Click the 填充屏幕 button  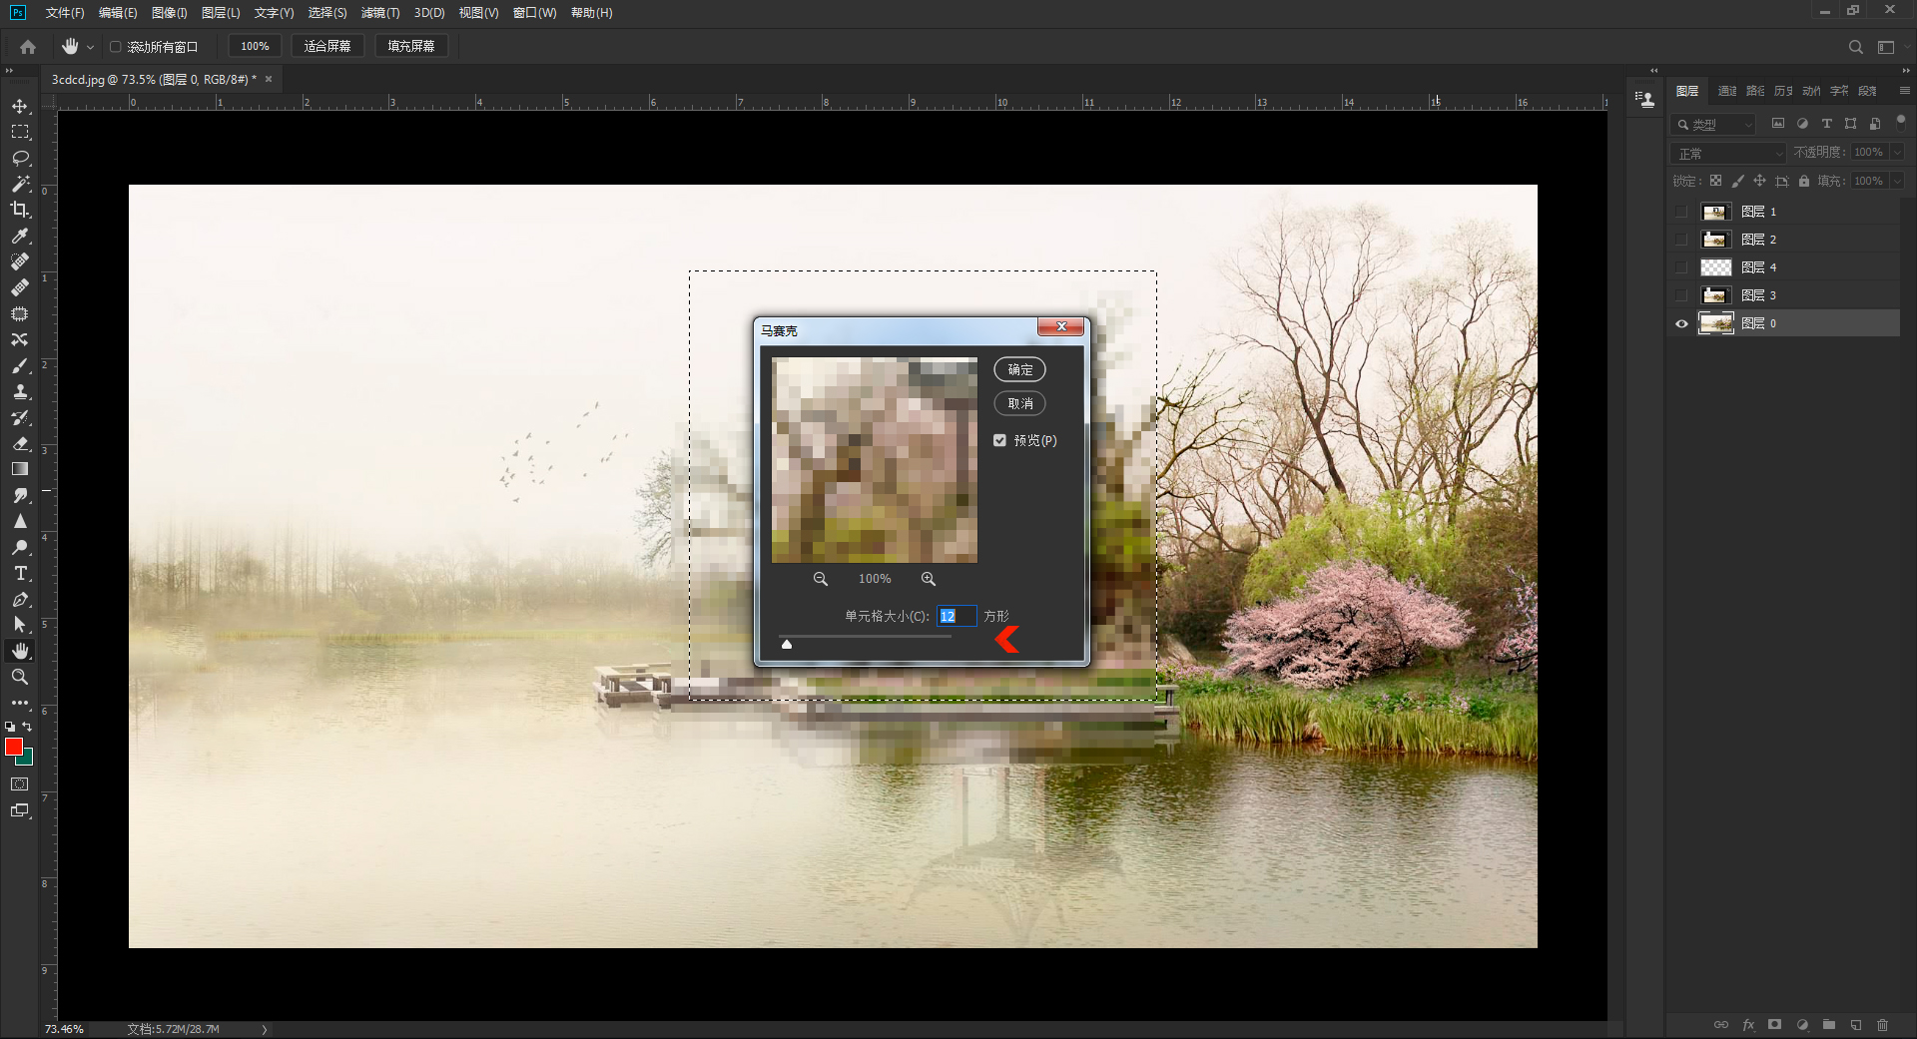coord(411,46)
